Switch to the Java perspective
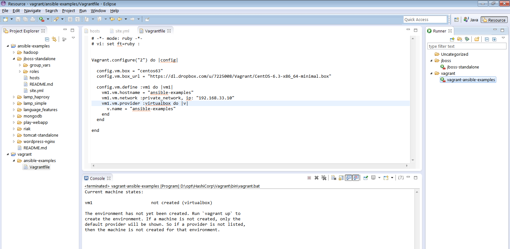This screenshot has width=510, height=249. (471, 20)
